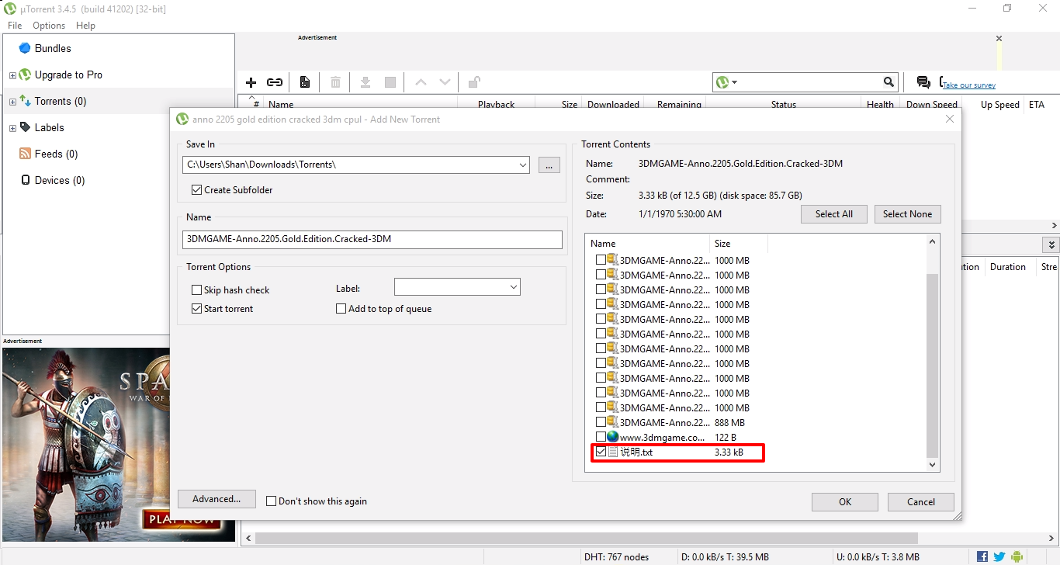
Task: Click the Labels tag icon
Action: [25, 127]
